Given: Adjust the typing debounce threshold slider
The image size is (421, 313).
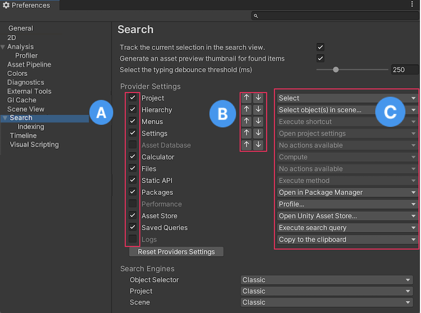Looking at the screenshot, I should coord(336,69).
